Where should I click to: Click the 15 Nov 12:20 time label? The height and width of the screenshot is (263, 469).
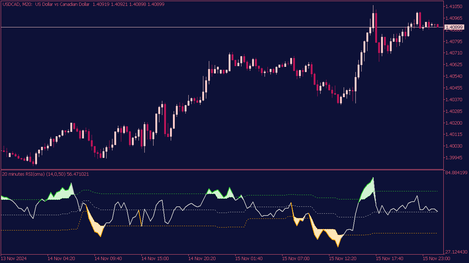[x=343, y=258]
